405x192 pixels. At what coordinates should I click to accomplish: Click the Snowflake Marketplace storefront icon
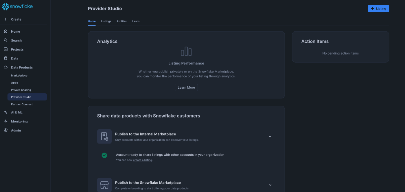tap(104, 185)
